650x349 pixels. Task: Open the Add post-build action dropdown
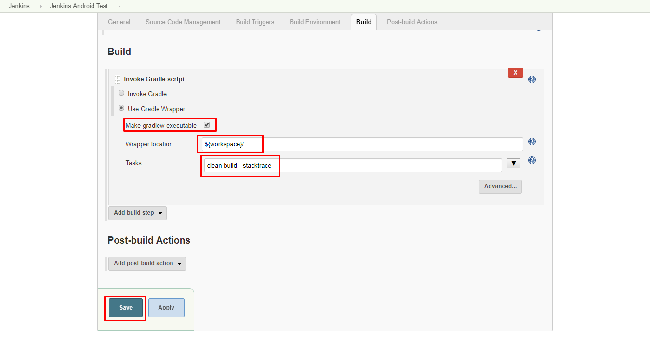coord(147,263)
